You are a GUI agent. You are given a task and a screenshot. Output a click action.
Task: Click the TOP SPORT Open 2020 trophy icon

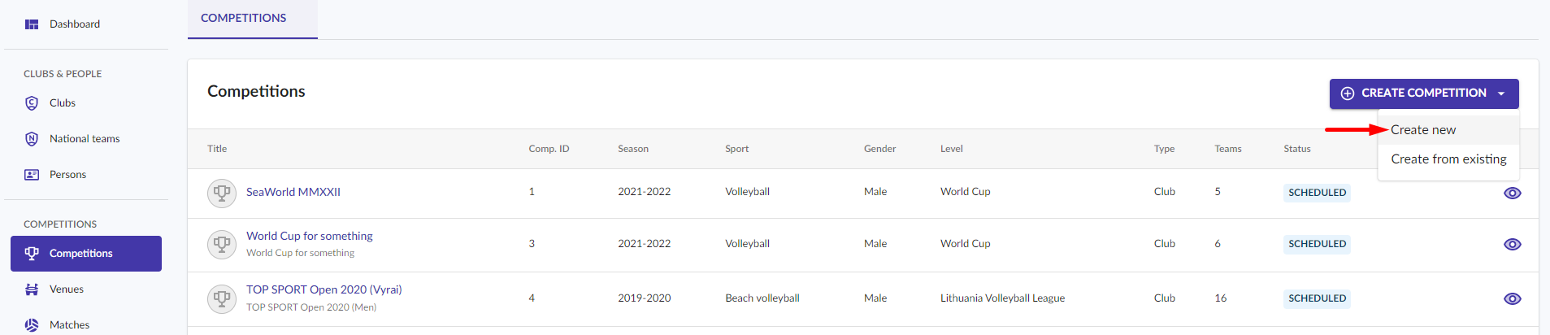(x=222, y=299)
